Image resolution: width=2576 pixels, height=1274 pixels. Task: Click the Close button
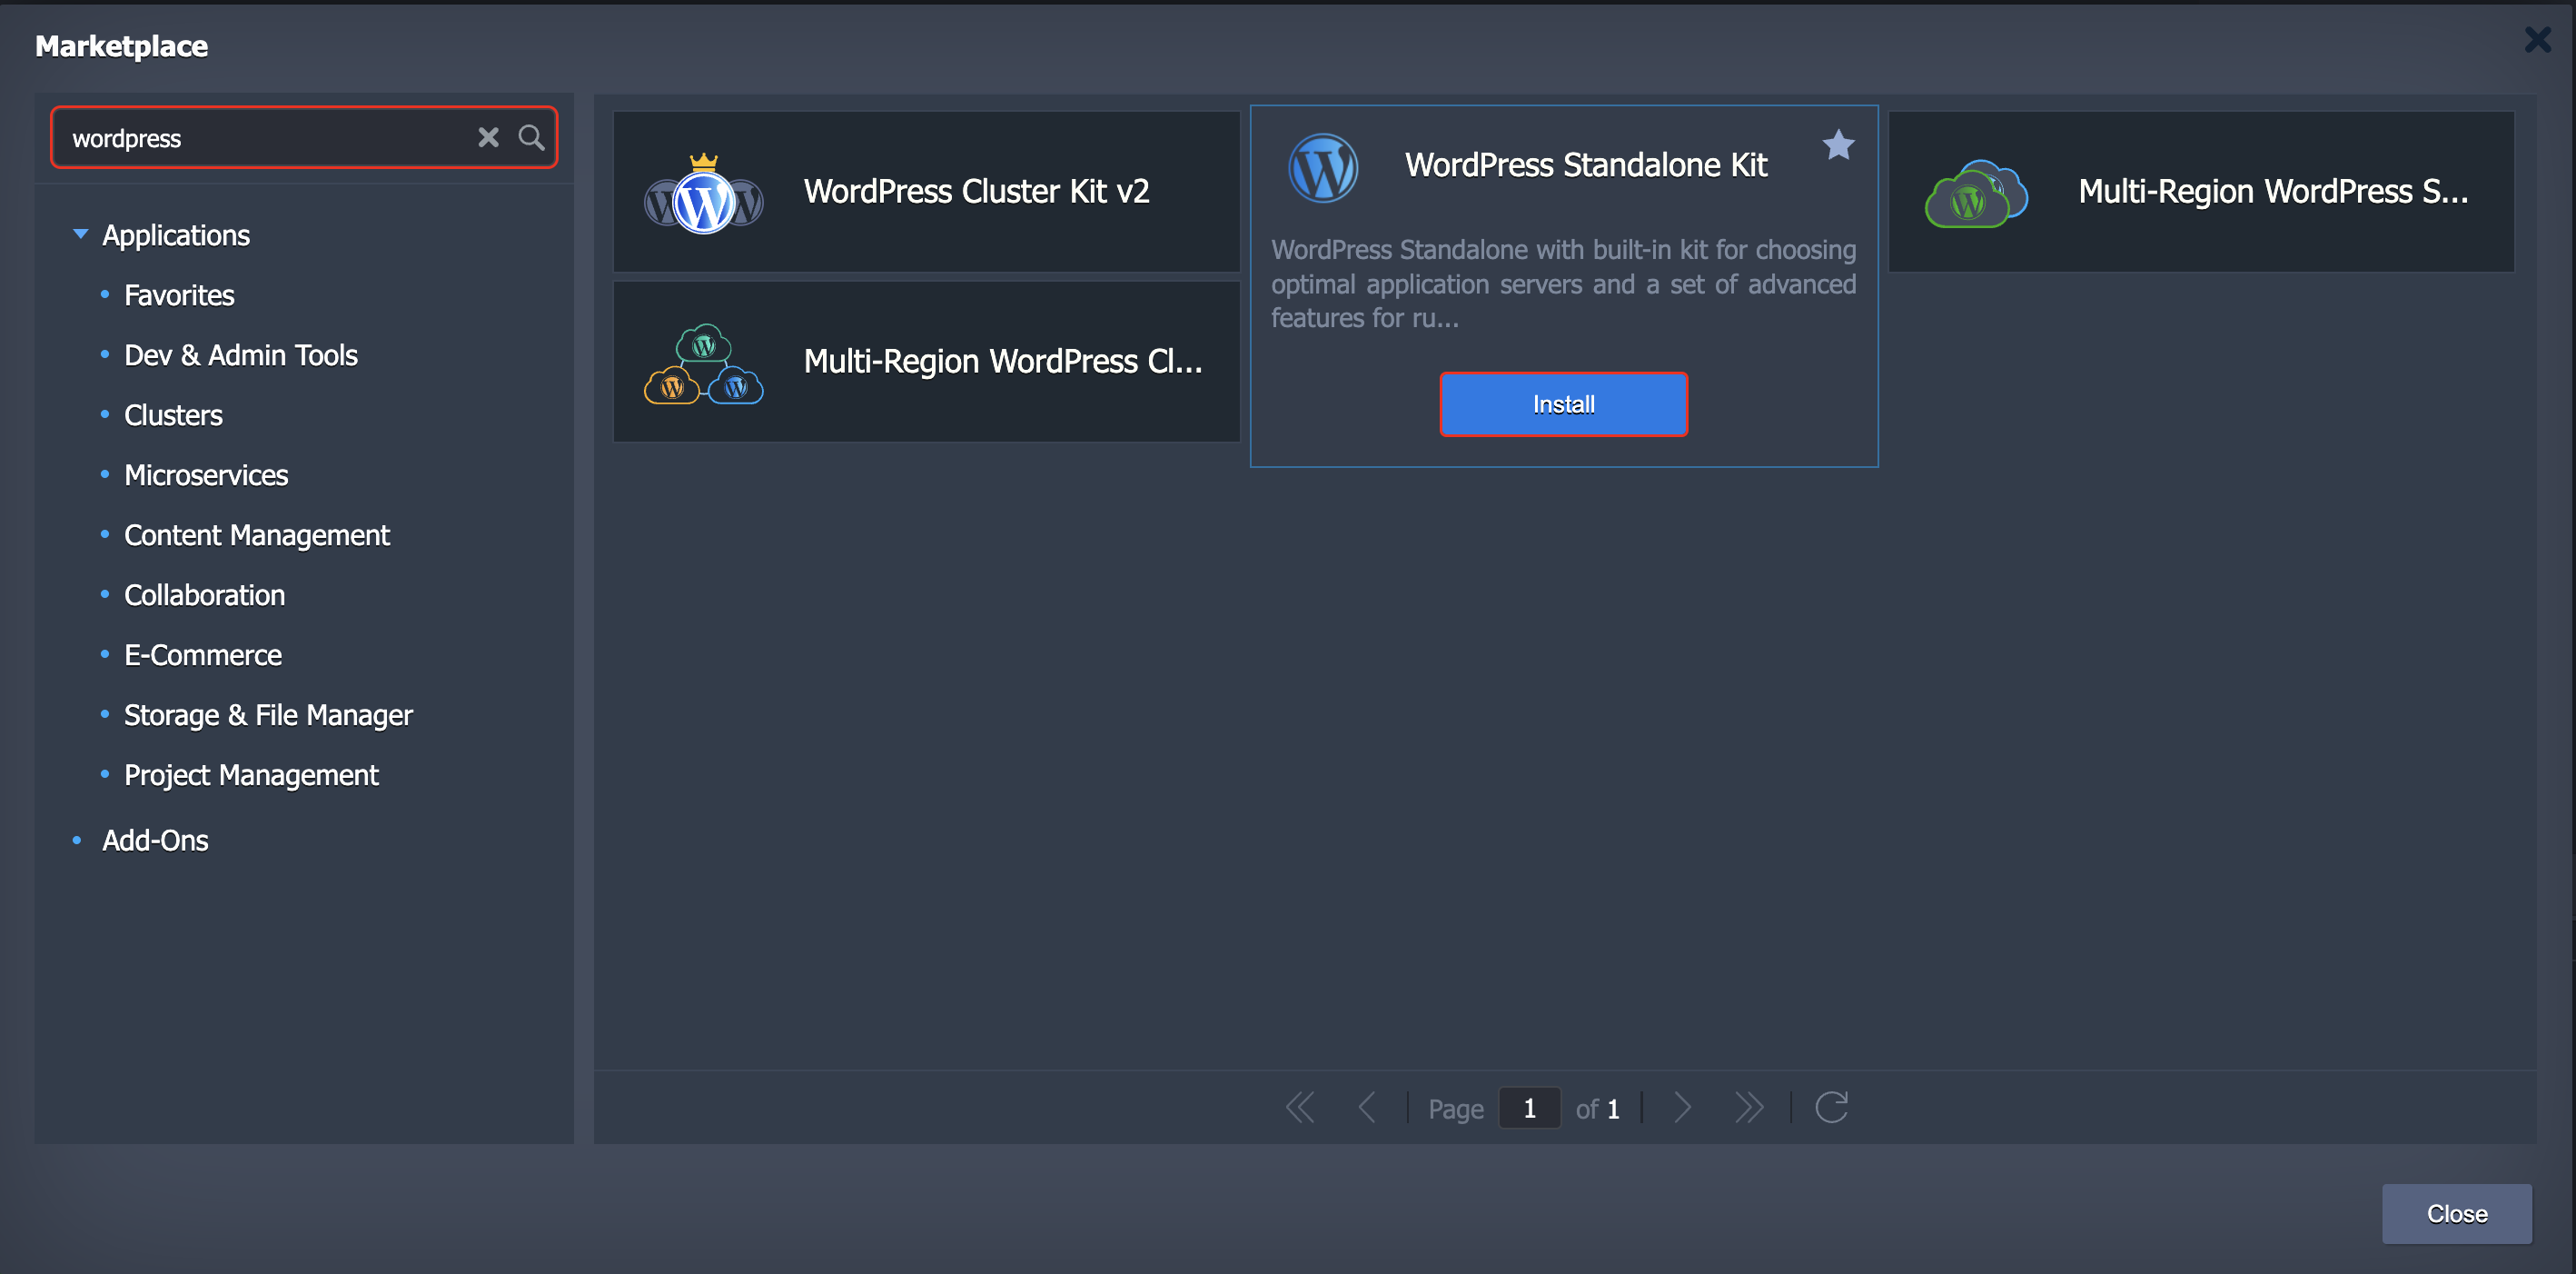point(2456,1214)
